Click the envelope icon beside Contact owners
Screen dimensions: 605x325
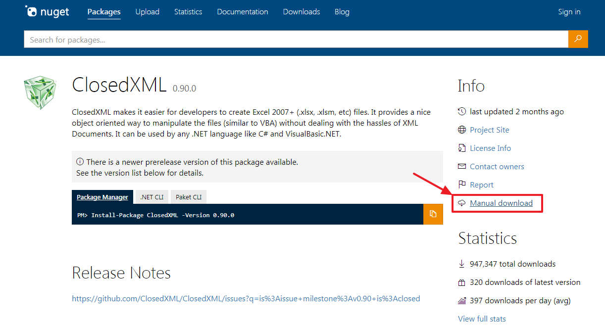462,167
